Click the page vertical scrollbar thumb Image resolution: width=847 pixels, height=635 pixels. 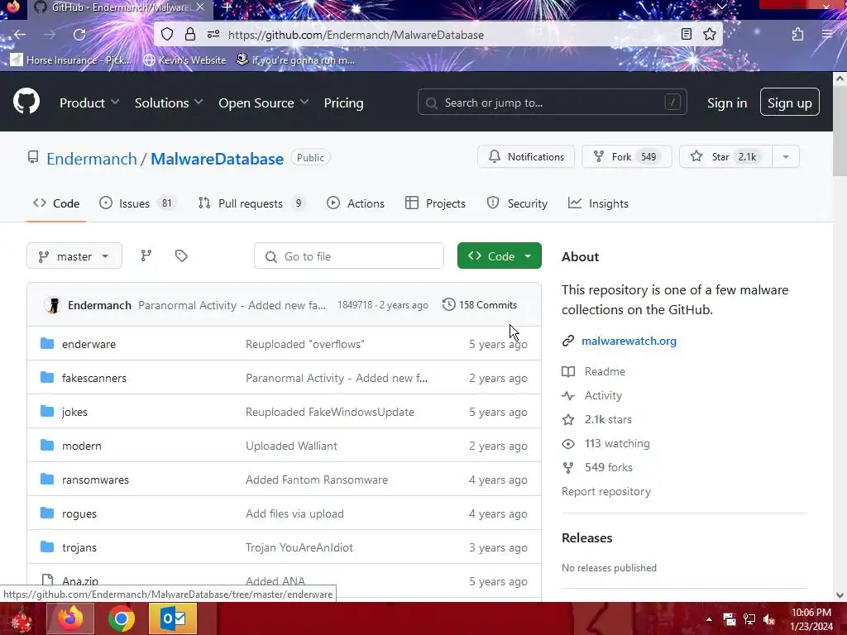coord(840,133)
